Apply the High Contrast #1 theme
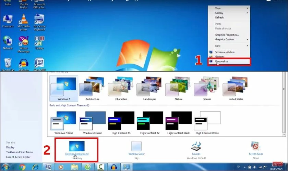288x171 pixels. coord(121,122)
